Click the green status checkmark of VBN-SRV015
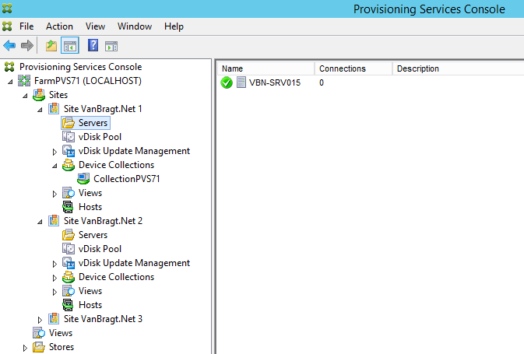Image resolution: width=524 pixels, height=354 pixels. (x=227, y=82)
